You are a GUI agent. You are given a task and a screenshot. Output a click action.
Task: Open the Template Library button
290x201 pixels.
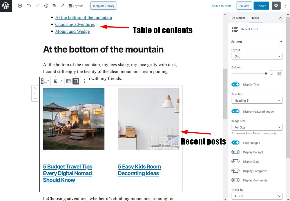(x=104, y=6)
